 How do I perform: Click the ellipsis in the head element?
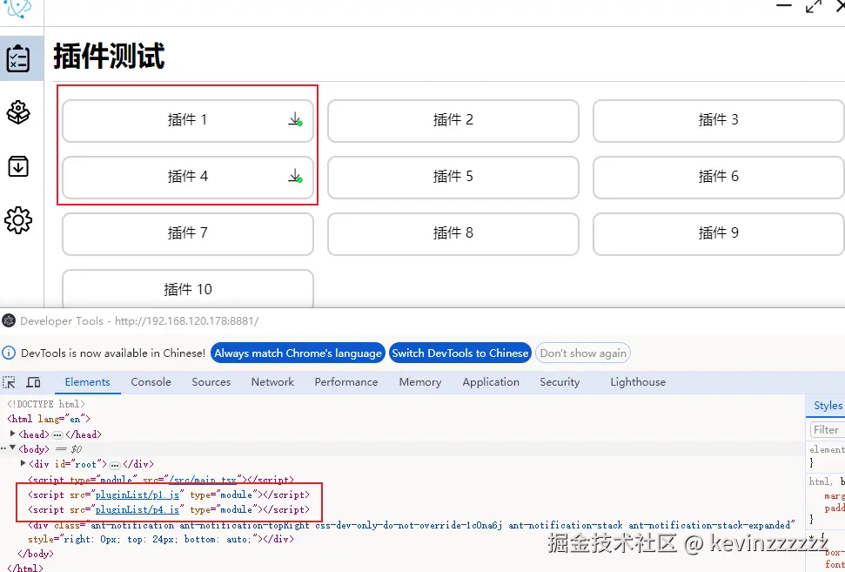click(x=57, y=434)
